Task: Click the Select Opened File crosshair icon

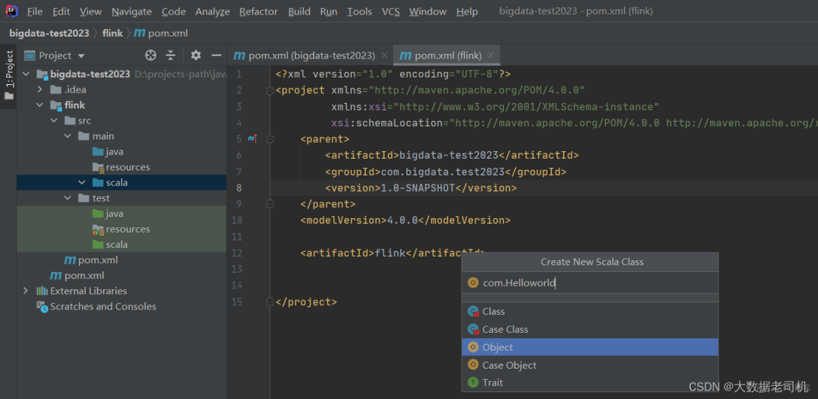Action: tap(150, 55)
